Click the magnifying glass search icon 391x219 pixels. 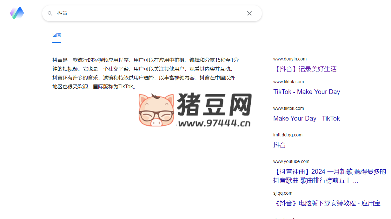50,13
